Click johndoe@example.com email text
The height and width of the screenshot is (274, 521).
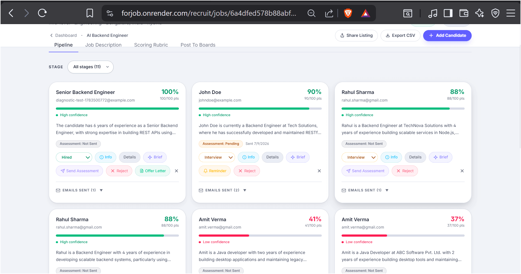[x=220, y=100]
